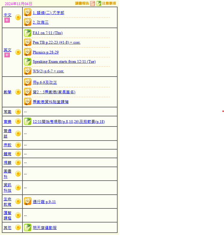
Task: Click homework icon beside WS(2) p.6-7
Action: 28,71
